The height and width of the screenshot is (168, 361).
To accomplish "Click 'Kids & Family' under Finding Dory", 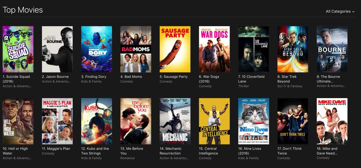I will [91, 81].
